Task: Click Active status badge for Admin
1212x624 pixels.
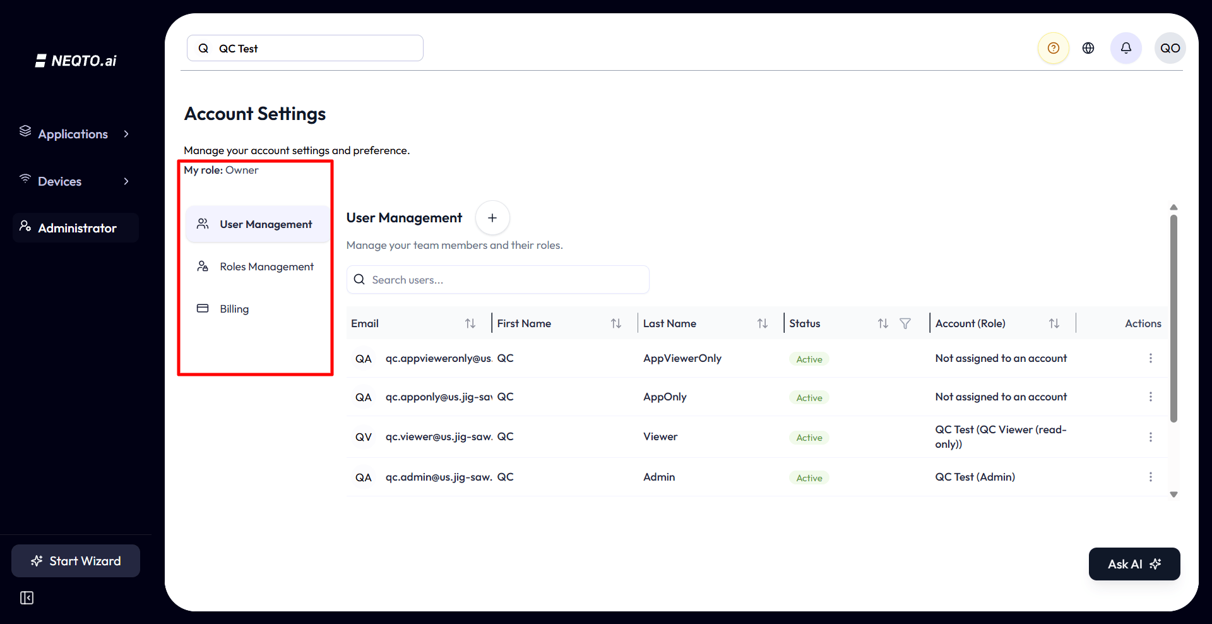Action: tap(809, 477)
